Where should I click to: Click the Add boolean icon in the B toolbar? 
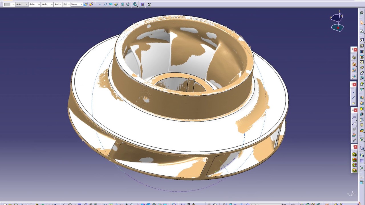[x=354, y=64]
